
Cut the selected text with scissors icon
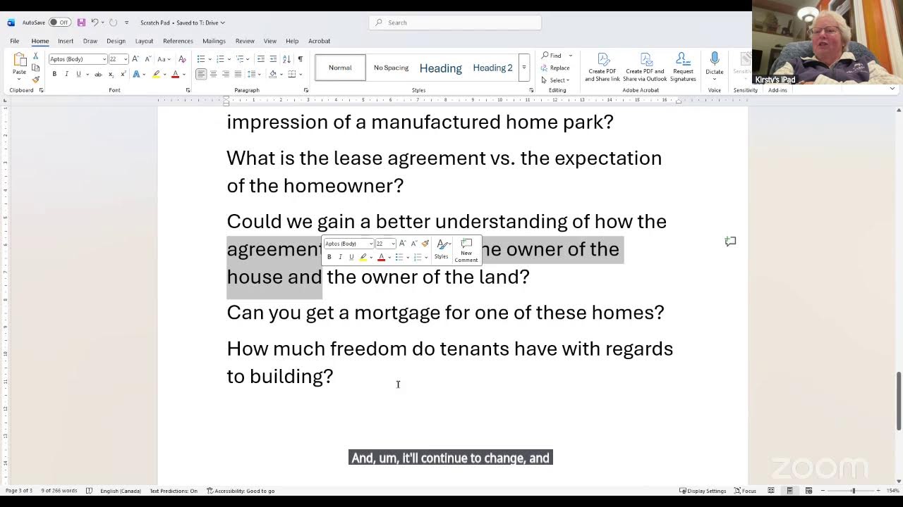click(35, 56)
